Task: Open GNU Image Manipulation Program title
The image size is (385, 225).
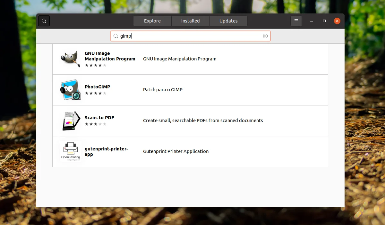Action: click(x=110, y=56)
